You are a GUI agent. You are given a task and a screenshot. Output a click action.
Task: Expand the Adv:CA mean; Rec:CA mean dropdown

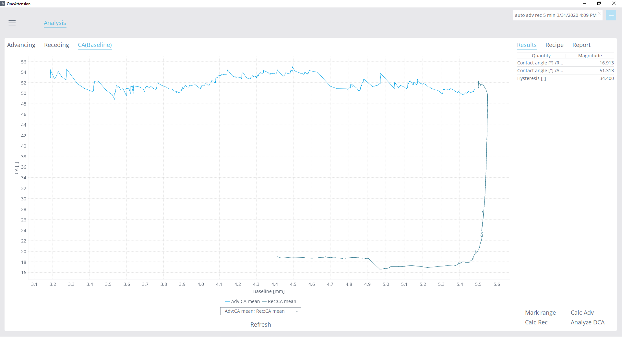(260, 311)
